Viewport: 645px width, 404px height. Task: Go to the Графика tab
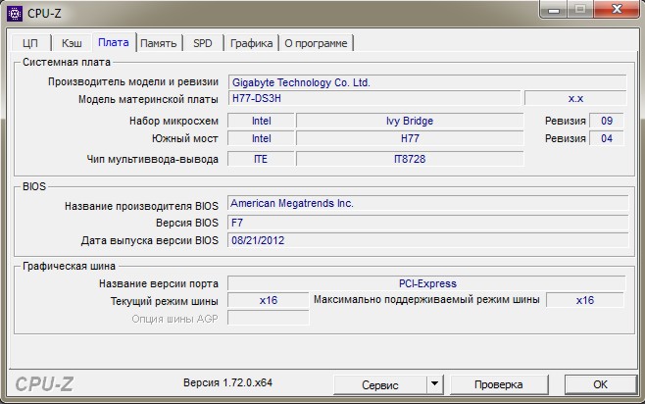251,43
